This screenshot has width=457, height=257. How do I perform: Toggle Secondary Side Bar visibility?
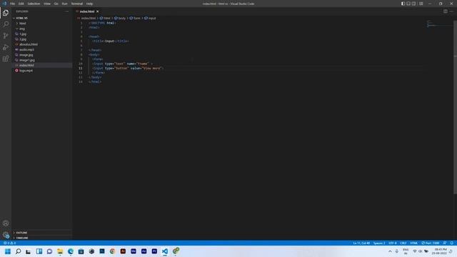(x=414, y=4)
